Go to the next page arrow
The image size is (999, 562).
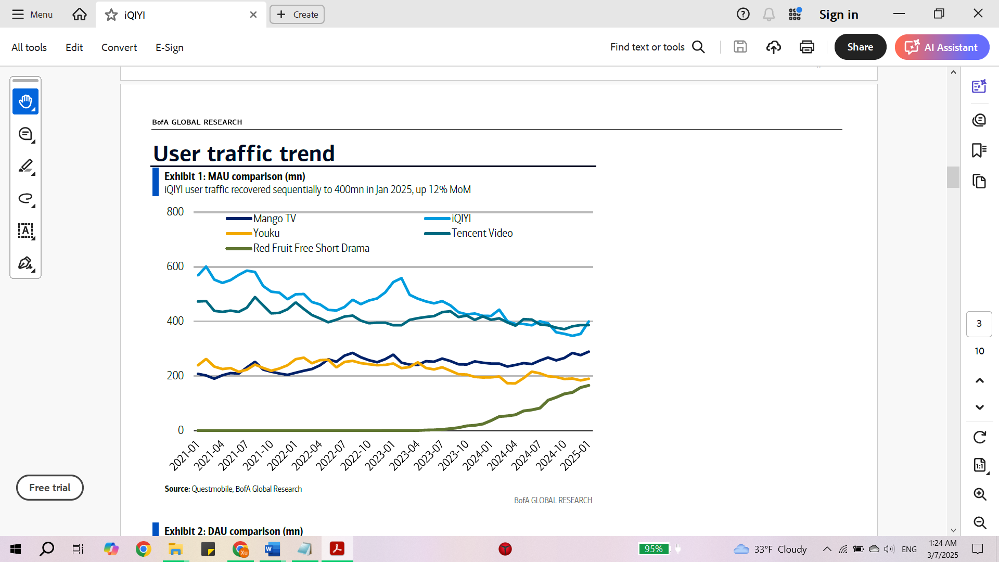980,407
